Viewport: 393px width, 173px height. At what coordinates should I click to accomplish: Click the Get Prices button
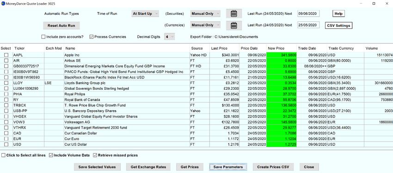[x=190, y=167]
